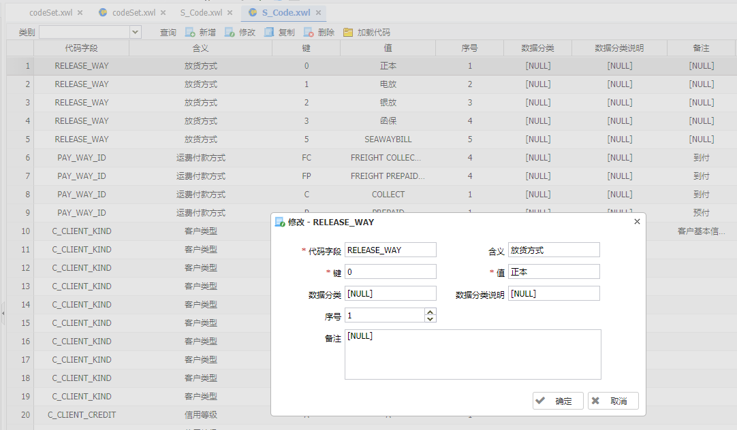The height and width of the screenshot is (430, 737).
Task: Click the 确定 button in the dialog
Action: (x=558, y=401)
